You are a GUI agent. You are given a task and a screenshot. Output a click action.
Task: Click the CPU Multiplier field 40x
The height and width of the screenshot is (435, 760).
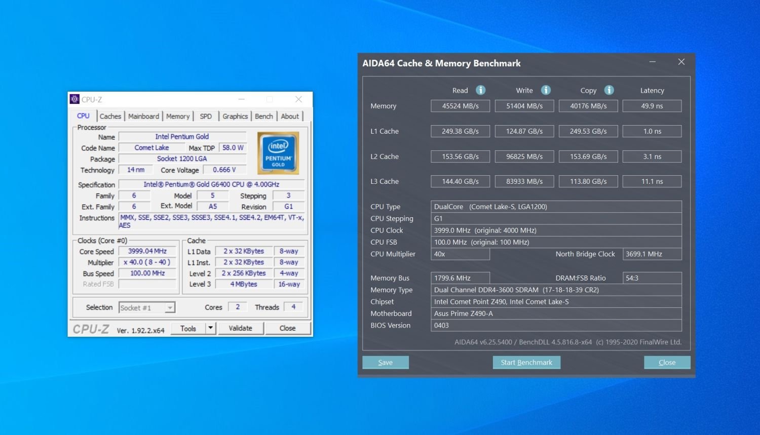[460, 254]
